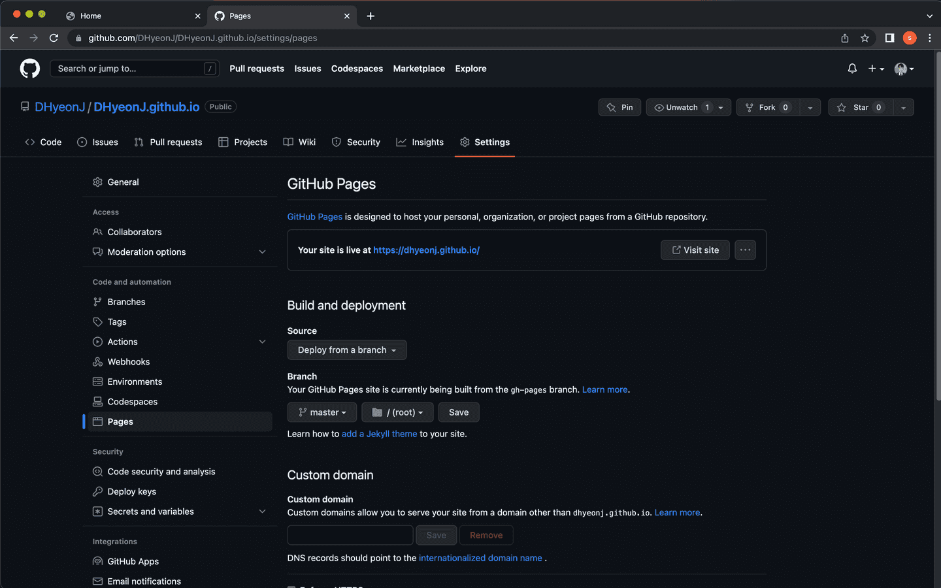Click the custom domain text field
The image size is (941, 588).
tap(350, 535)
